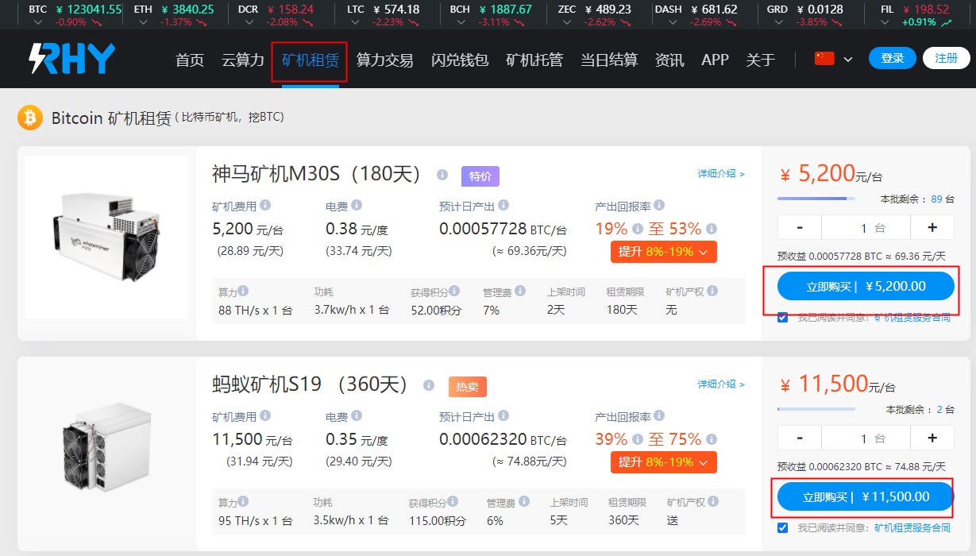Click 预计日产出 info icon in M30S card
This screenshot has width=976, height=556.
[x=504, y=206]
